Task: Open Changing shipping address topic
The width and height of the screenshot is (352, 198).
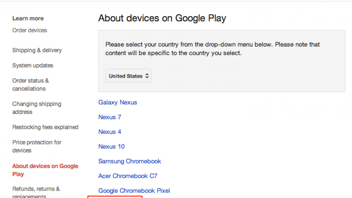Action: coord(37,108)
